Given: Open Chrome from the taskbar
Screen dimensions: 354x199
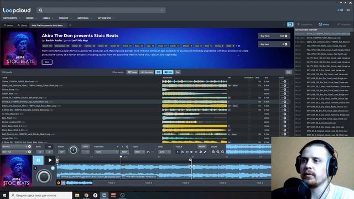Looking at the screenshot, I should coord(86,195).
